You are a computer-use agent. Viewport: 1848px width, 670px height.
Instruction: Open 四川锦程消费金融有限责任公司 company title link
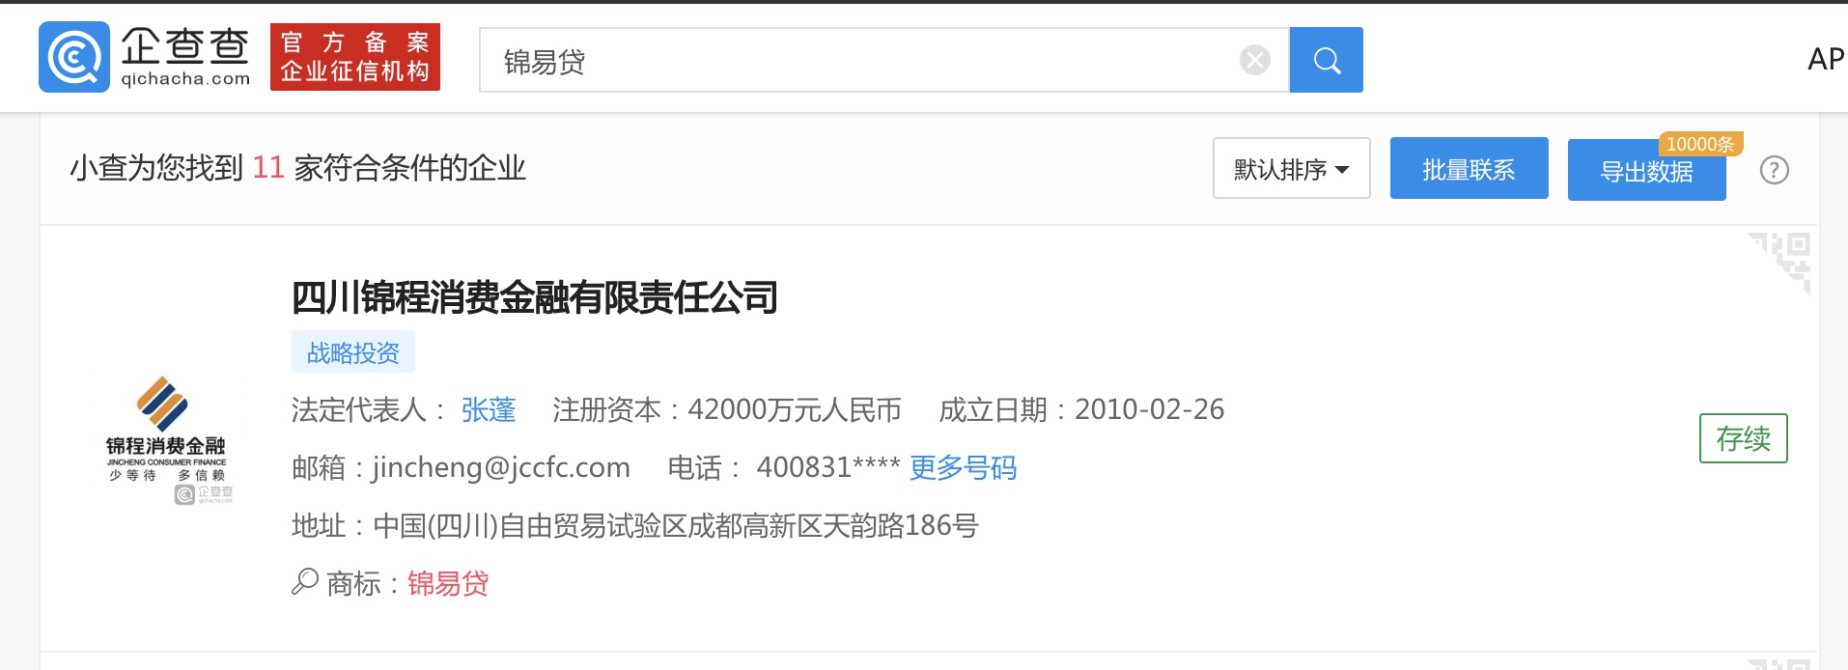coord(535,297)
